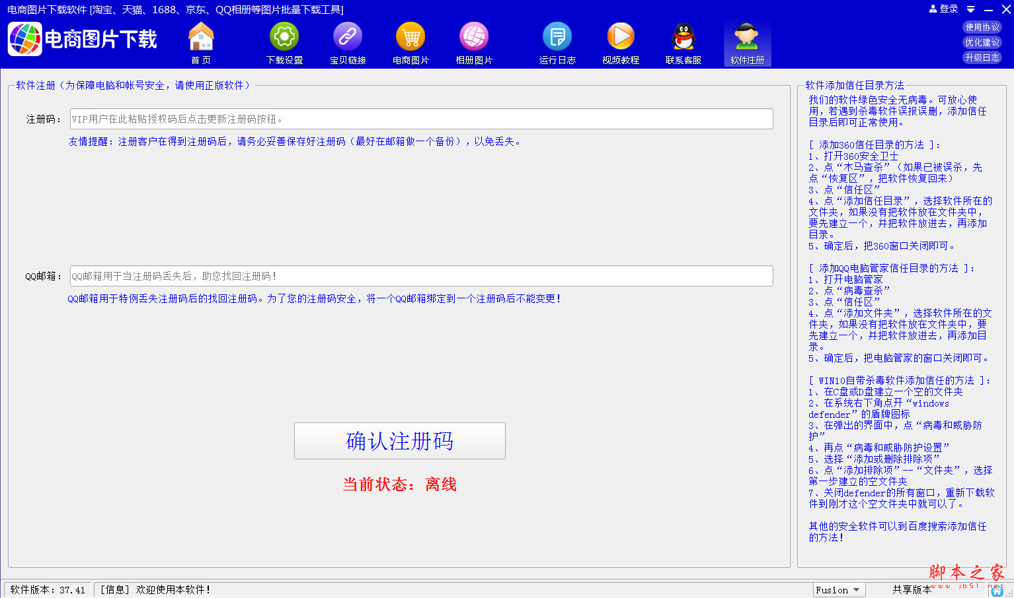The height and width of the screenshot is (598, 1014).
Task: Open 使用协议 usage agreement
Action: pyautogui.click(x=982, y=27)
